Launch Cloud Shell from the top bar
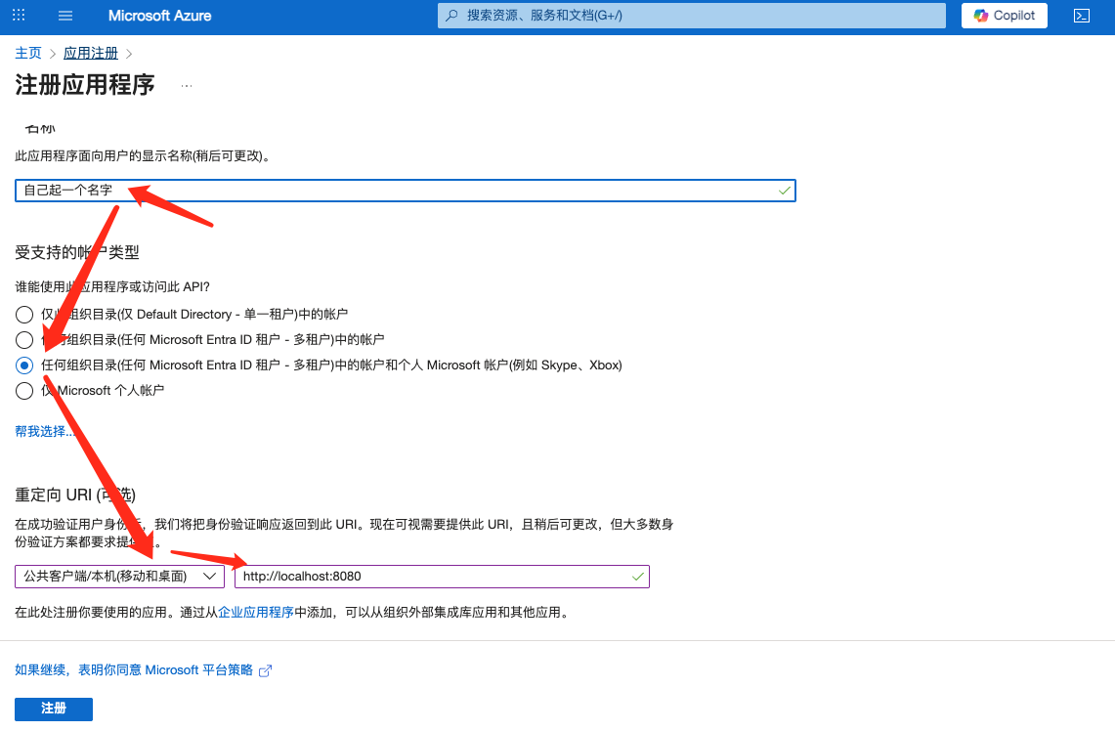This screenshot has width=1115, height=731. 1081,16
